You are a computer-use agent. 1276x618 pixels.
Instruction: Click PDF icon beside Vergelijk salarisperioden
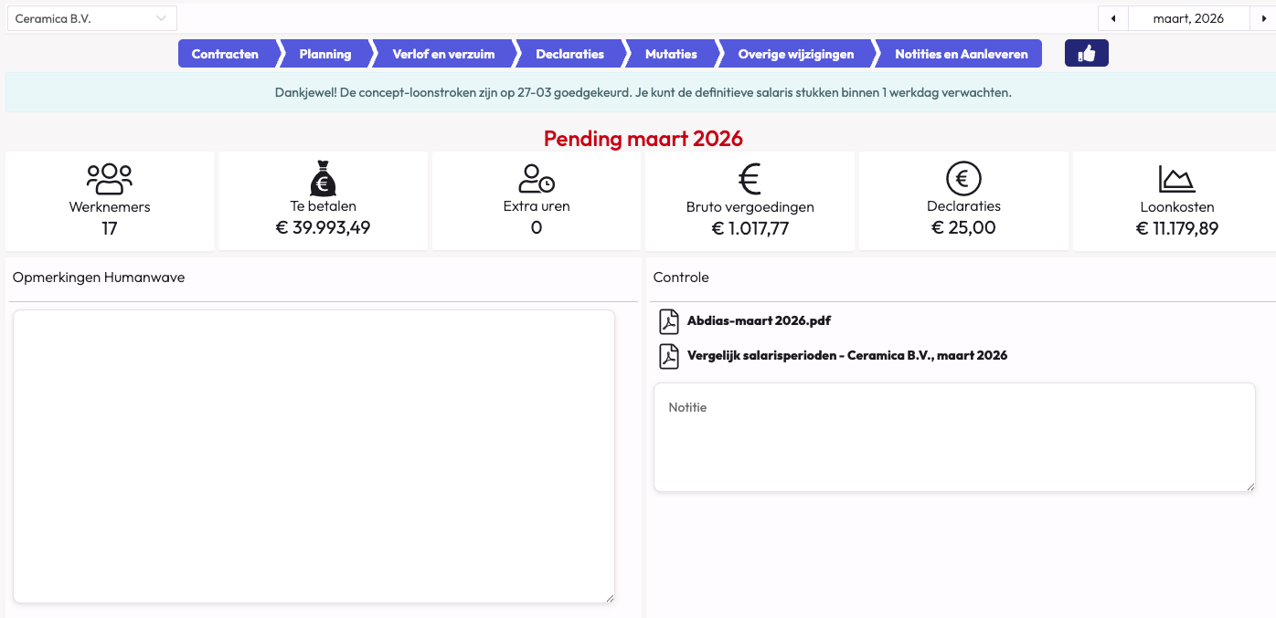coord(669,356)
